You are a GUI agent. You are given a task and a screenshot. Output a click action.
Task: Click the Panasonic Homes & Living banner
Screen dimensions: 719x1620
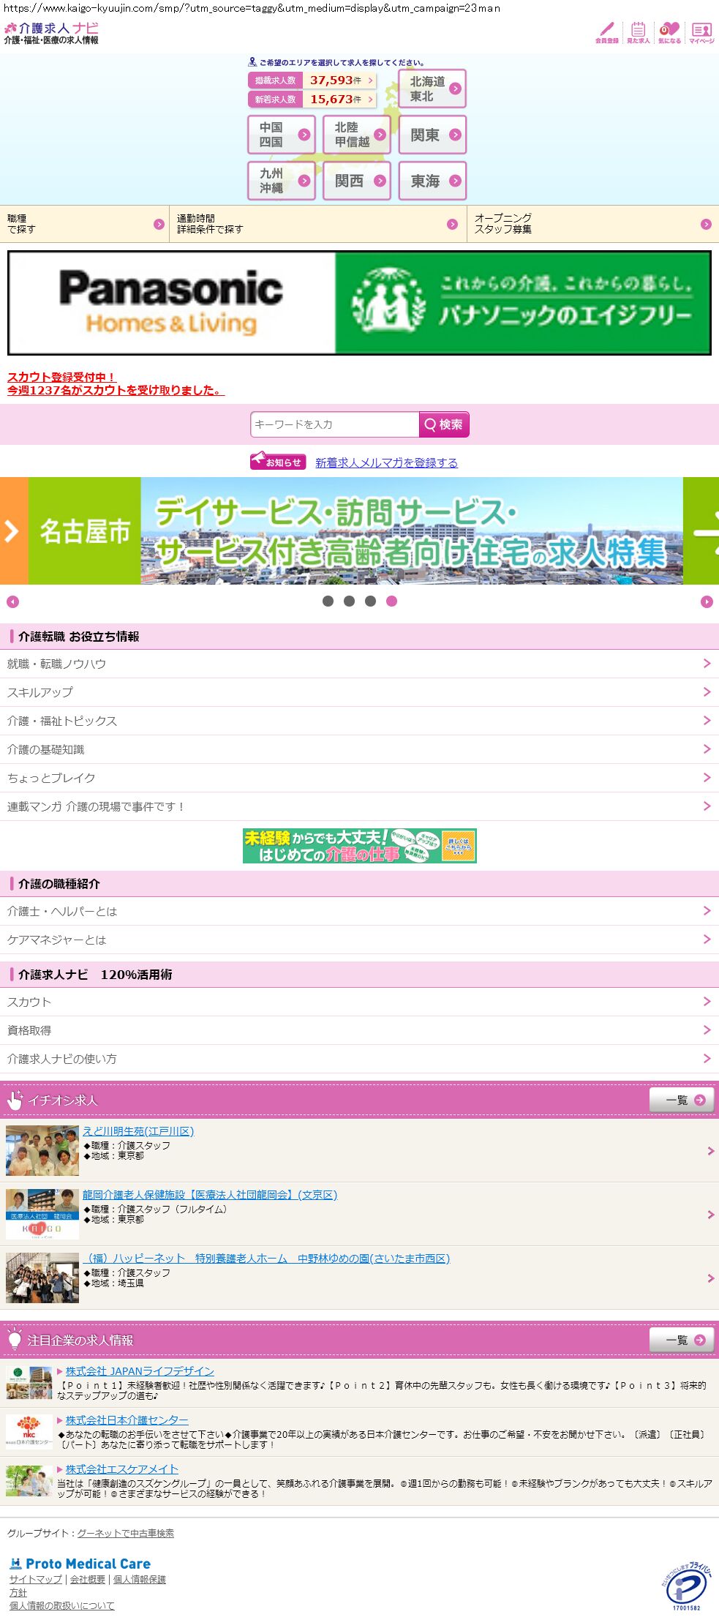point(359,303)
